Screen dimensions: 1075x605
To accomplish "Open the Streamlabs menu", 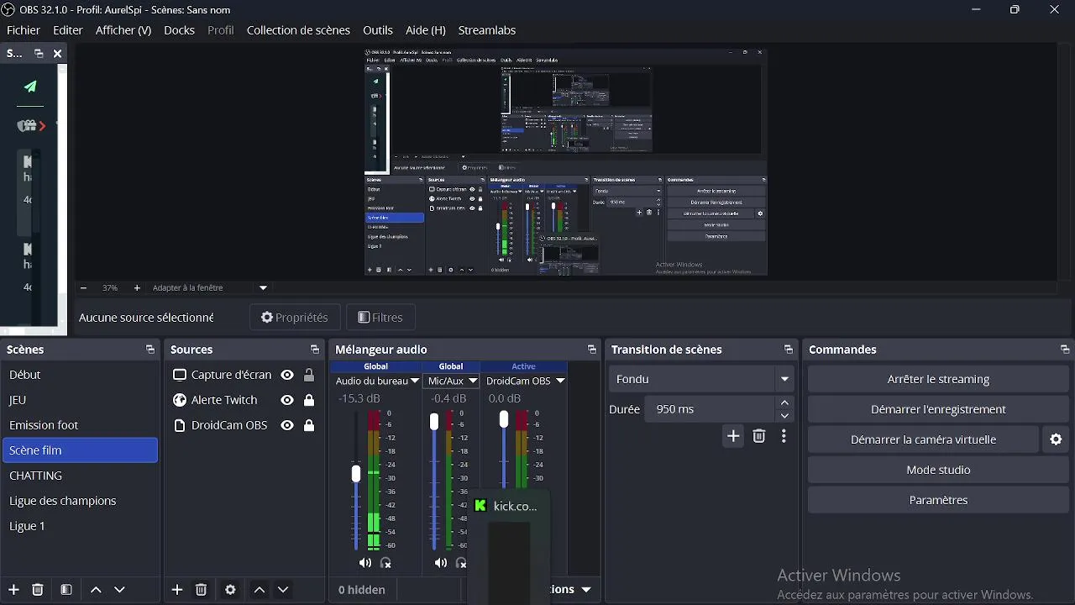I will 487,30.
